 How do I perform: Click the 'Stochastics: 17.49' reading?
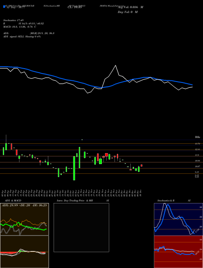[x=13, y=20]
